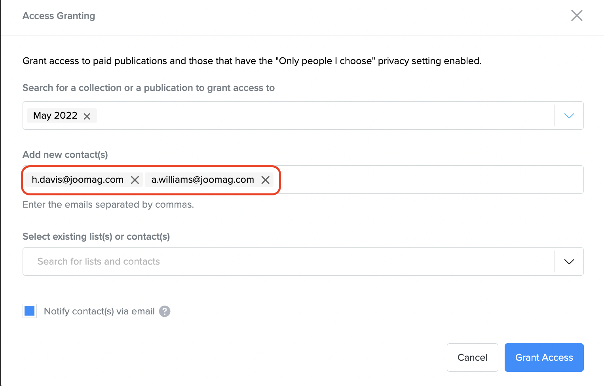This screenshot has width=604, height=386.
Task: Remove h.davis@joomag.com from new contacts
Action: coord(135,180)
